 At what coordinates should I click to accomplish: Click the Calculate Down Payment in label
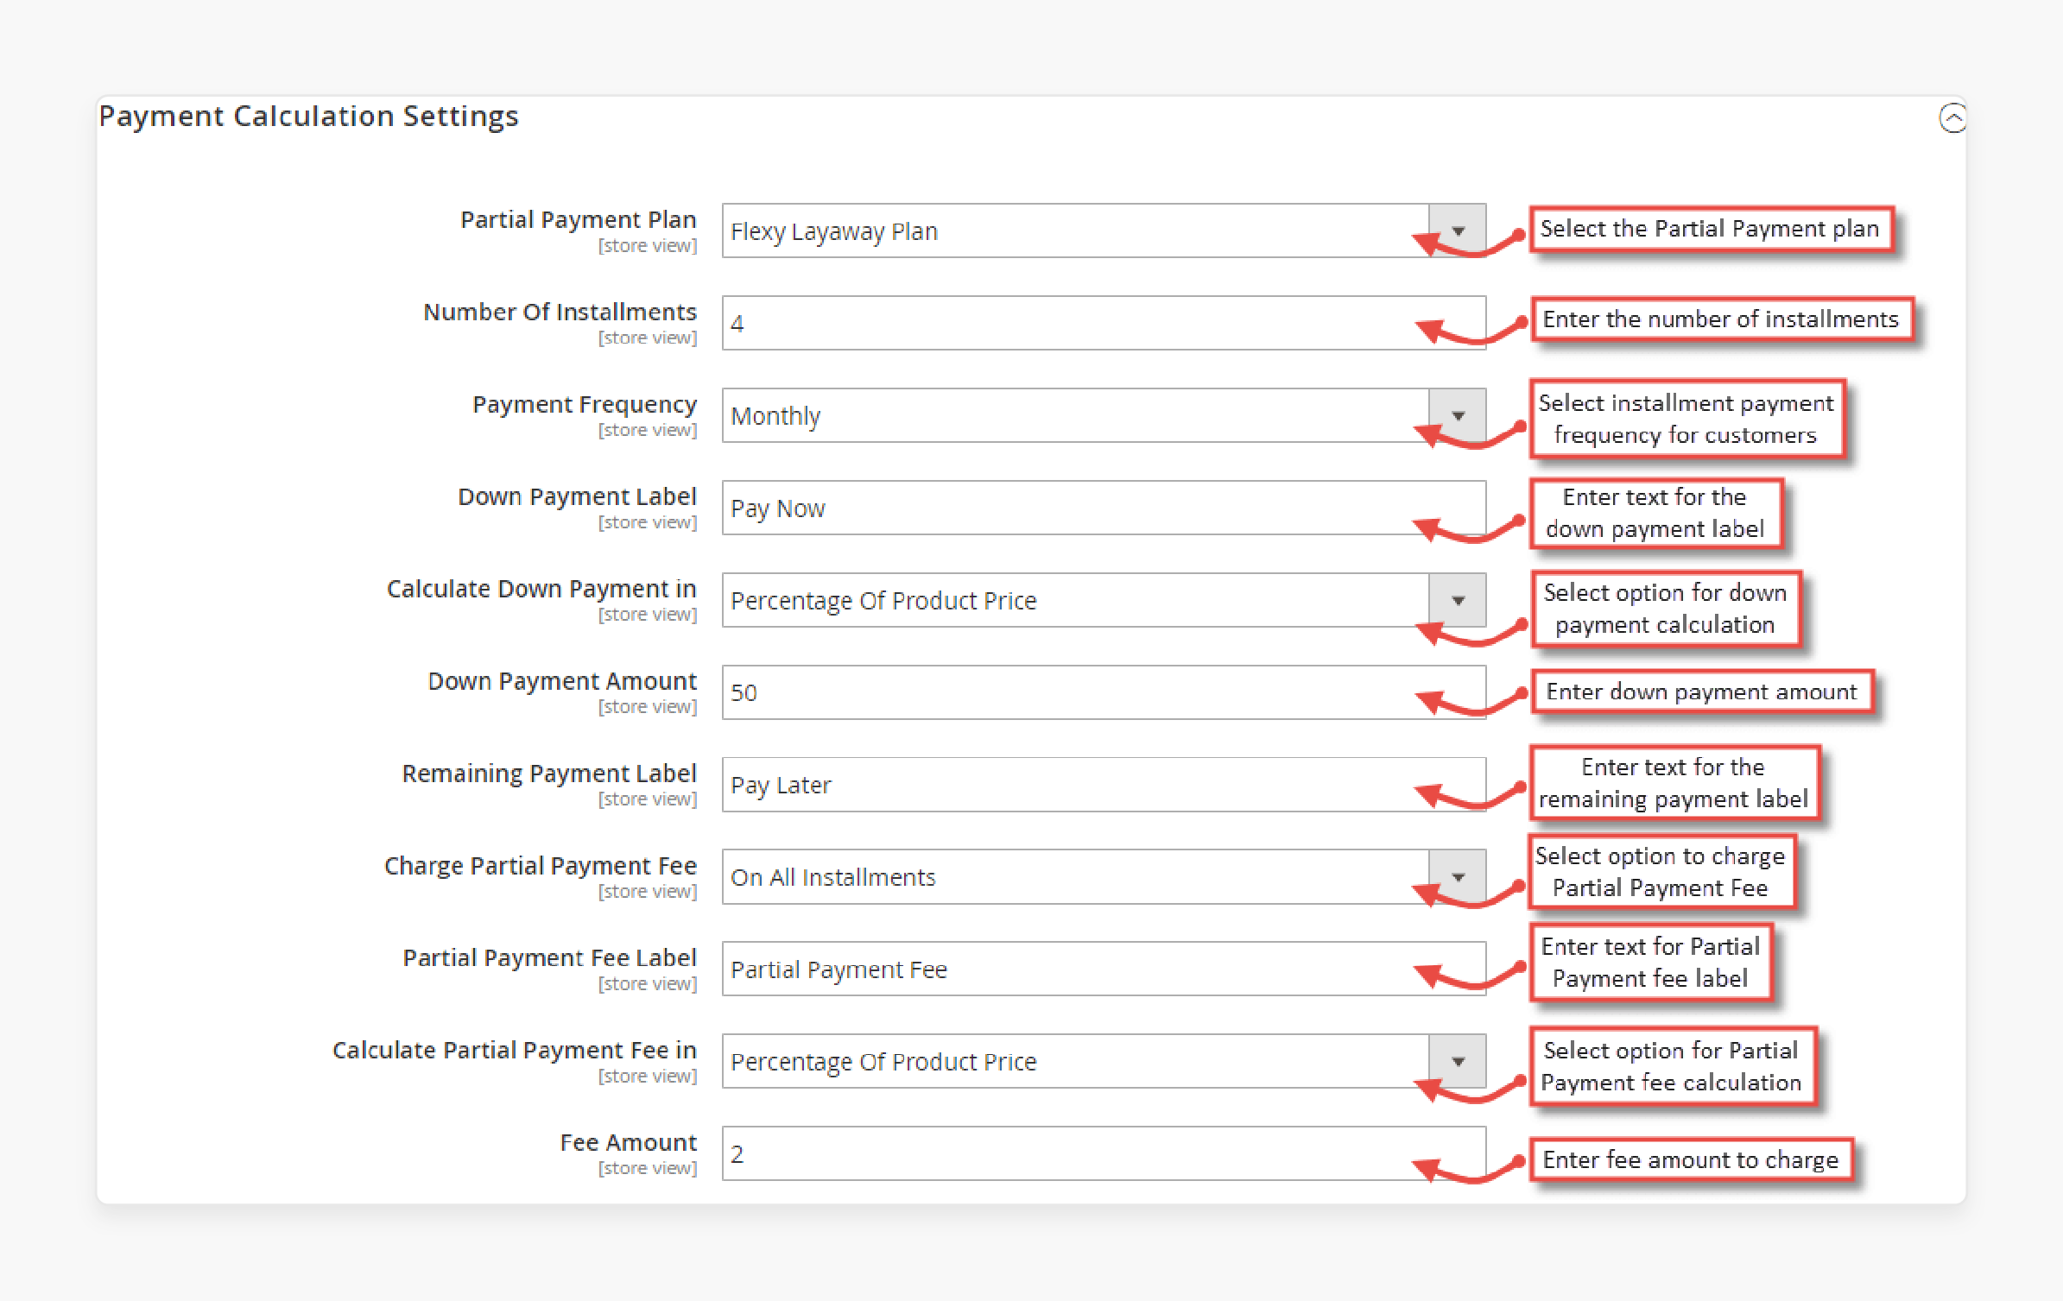541,589
